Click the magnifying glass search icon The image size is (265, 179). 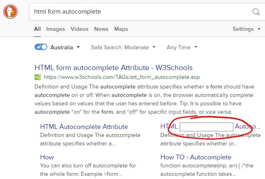coord(256,12)
